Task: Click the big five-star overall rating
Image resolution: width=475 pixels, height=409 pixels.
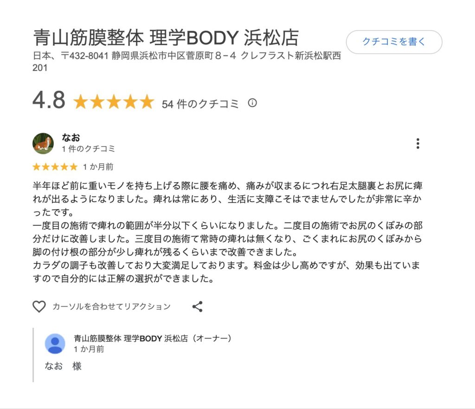Action: (114, 102)
